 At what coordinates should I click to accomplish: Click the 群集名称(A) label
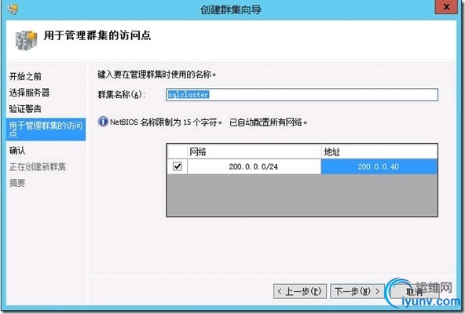tap(122, 94)
